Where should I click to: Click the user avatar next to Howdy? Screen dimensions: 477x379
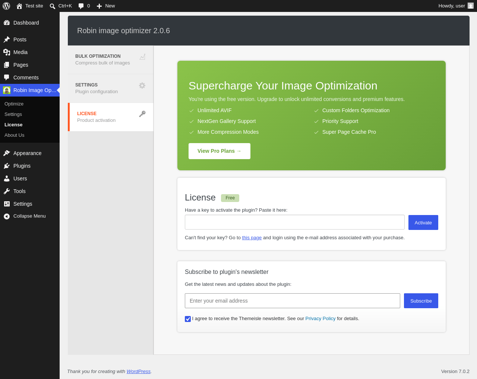coord(471,6)
